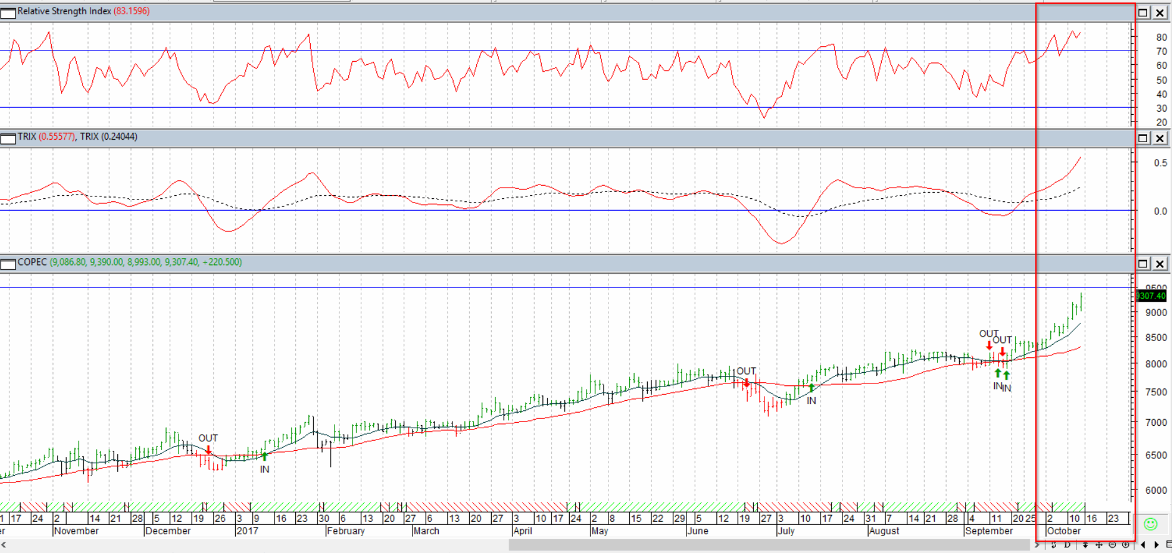Maximize the Relative Strength Index pane

point(1143,12)
